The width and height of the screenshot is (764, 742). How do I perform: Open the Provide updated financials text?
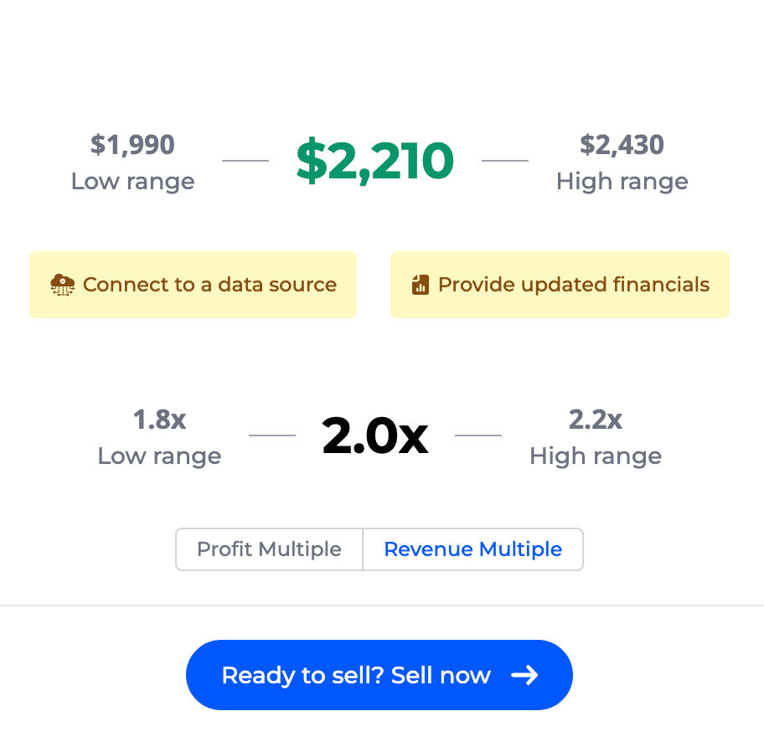coord(573,285)
